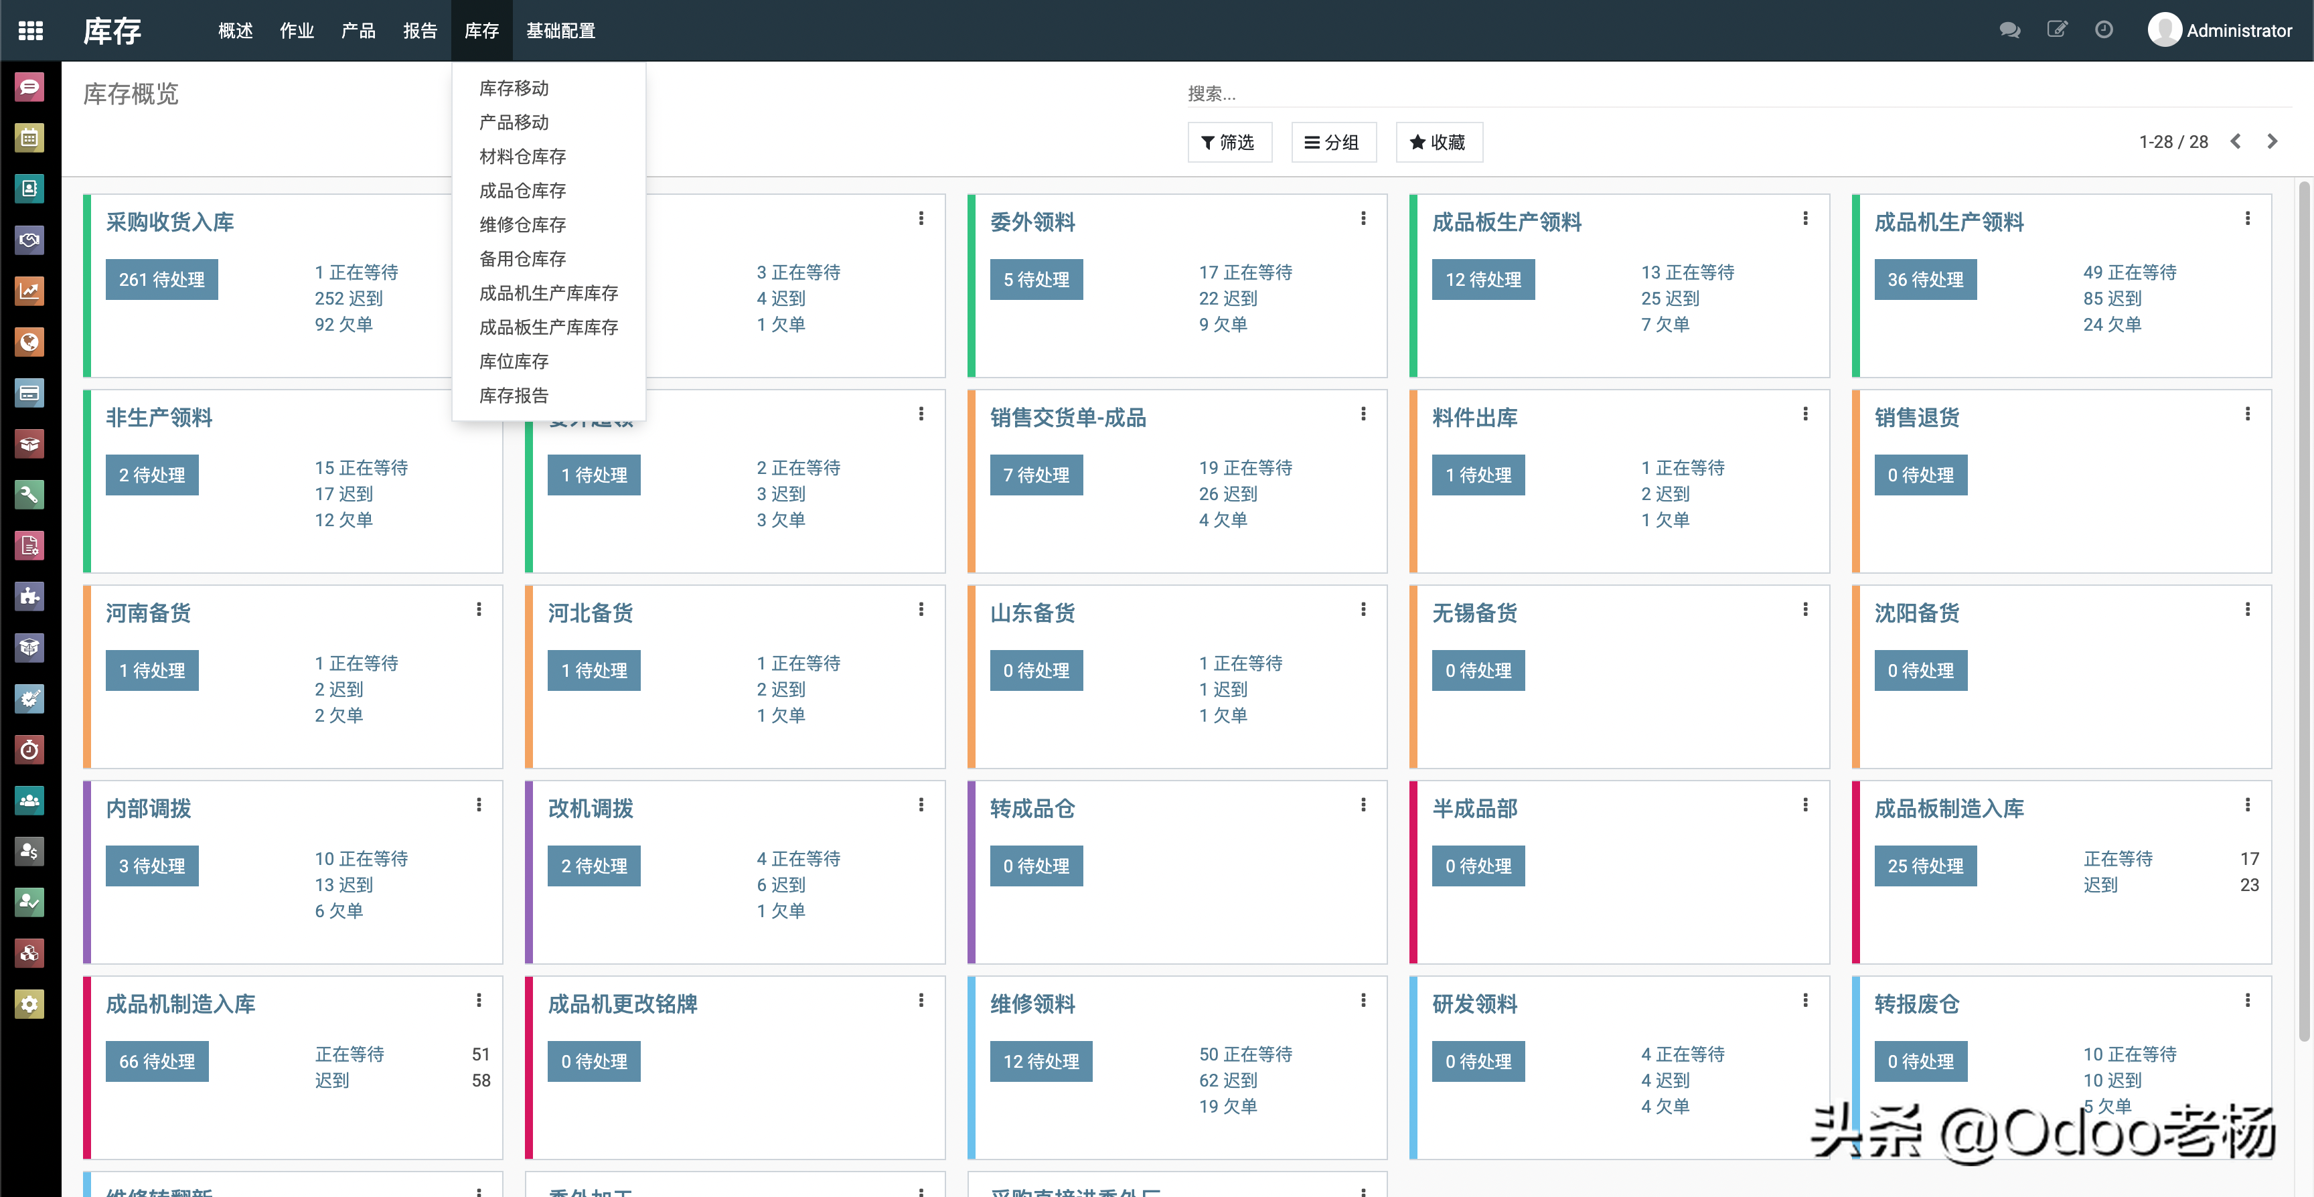Select 成品机生产库库存 menu entry
Viewport: 2314px width, 1197px height.
(x=548, y=293)
